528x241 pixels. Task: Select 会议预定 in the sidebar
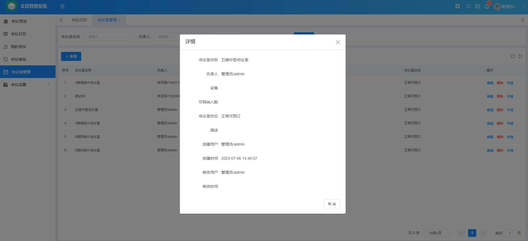(19, 21)
